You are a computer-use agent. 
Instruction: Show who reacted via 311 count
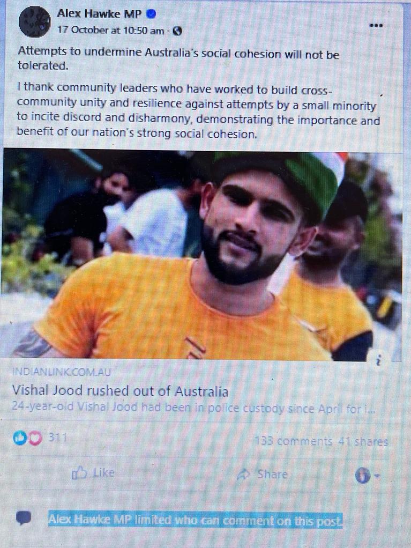pyautogui.click(x=57, y=437)
